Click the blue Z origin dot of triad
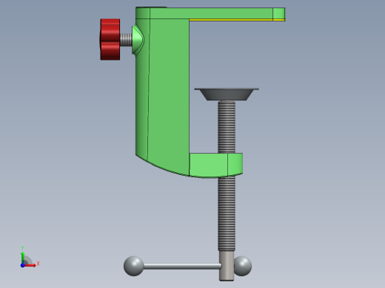This screenshot has width=385, height=288. coord(22,265)
